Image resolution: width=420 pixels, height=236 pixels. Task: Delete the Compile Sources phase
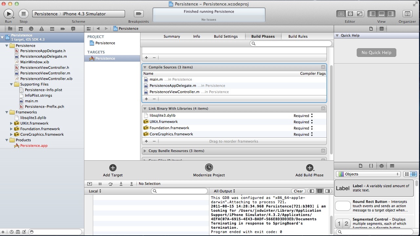coord(323,67)
